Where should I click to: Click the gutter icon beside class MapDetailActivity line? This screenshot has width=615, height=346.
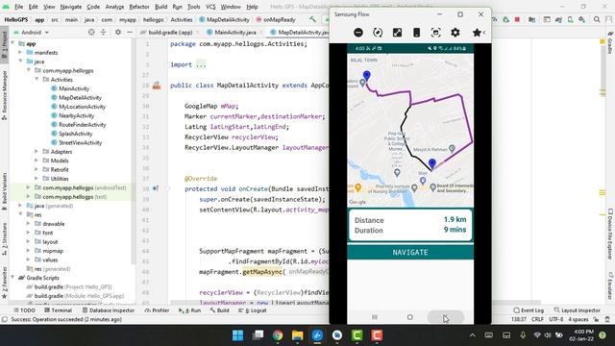[157, 86]
